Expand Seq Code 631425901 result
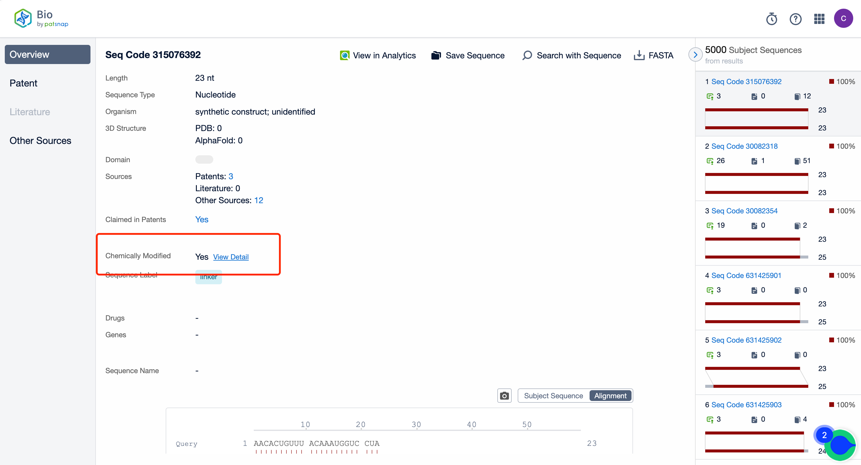 pyautogui.click(x=746, y=276)
